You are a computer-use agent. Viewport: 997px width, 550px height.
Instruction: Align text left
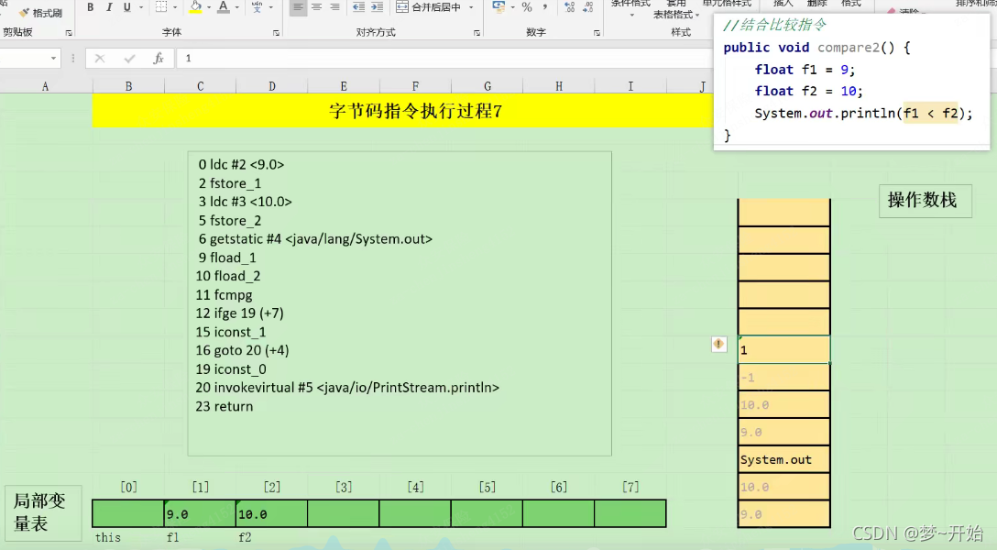point(298,7)
